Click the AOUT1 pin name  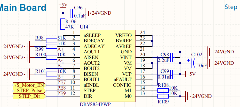tap(92, 52)
